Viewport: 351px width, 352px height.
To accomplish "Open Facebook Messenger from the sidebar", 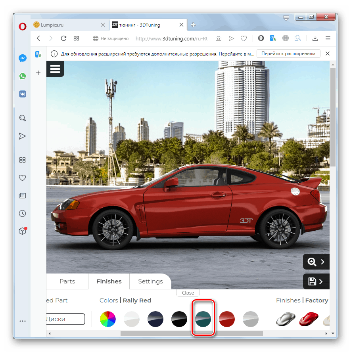I will [22, 58].
